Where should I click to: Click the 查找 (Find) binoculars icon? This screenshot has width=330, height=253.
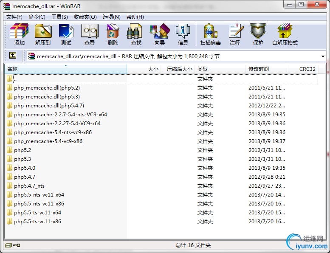(x=135, y=31)
